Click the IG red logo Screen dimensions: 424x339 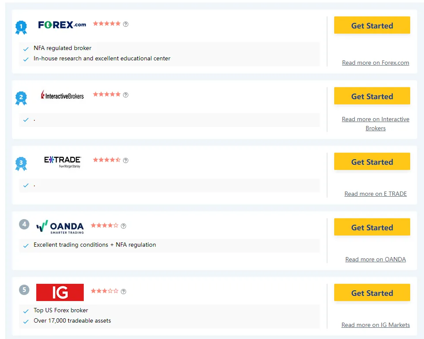60,292
